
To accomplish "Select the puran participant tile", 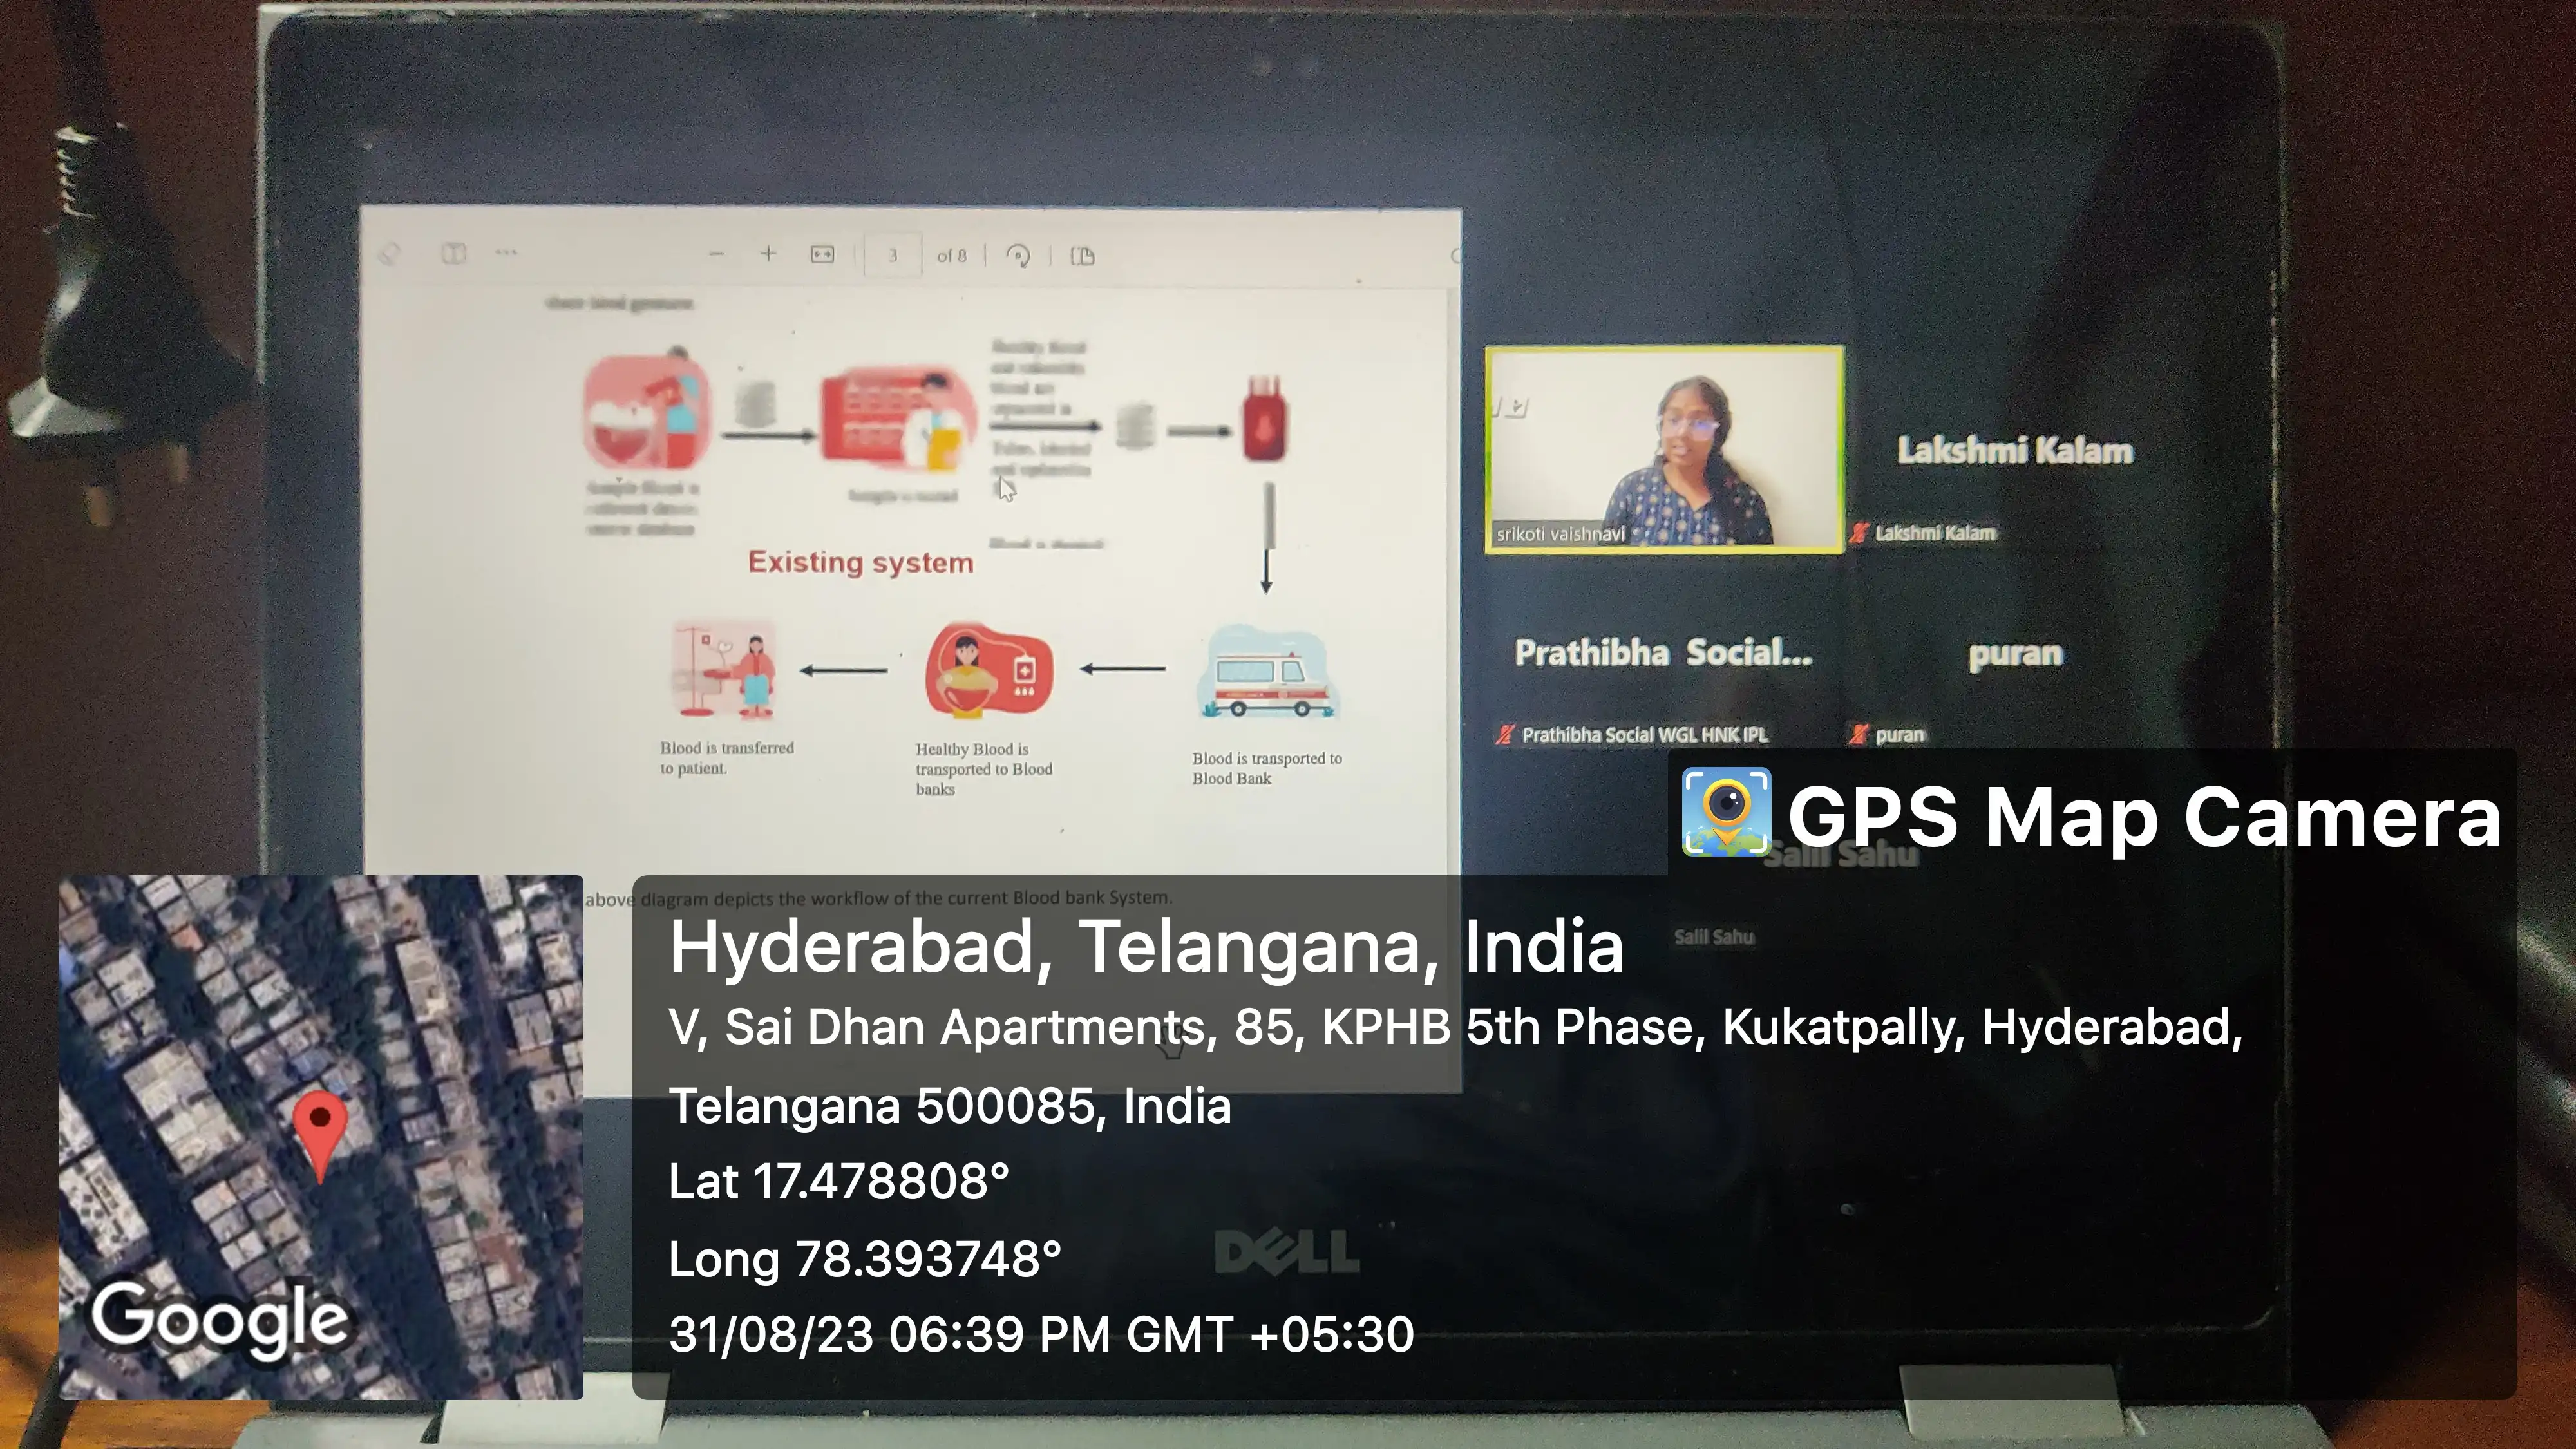I will 2014,654.
